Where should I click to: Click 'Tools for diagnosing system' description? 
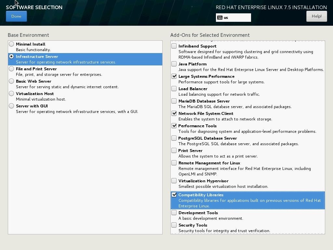247,132
